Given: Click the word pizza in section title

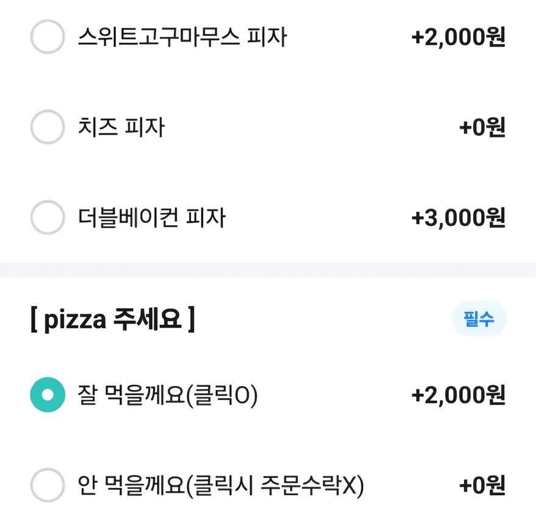Looking at the screenshot, I should click(x=75, y=320).
